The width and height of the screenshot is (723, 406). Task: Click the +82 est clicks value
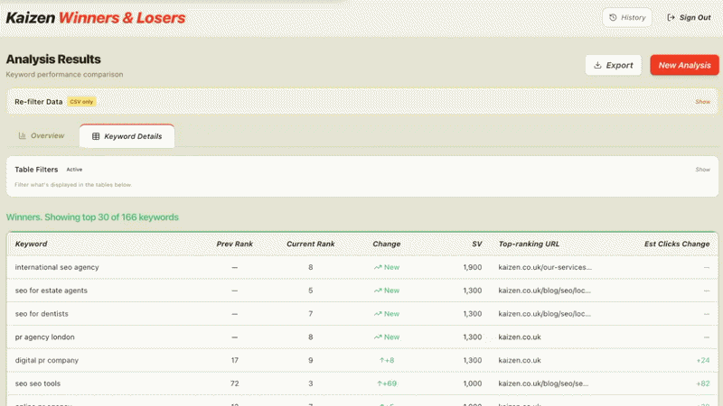click(703, 383)
